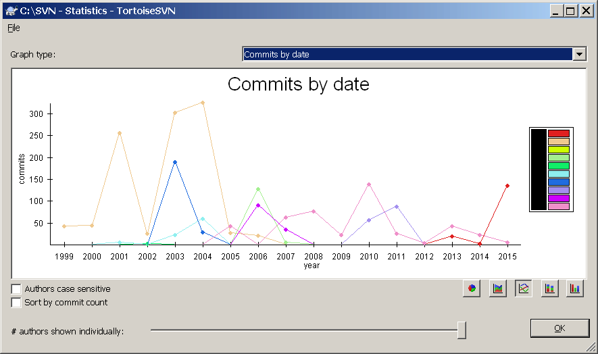Click the blue data point peak at 2003
The image size is (598, 354).
(x=175, y=162)
